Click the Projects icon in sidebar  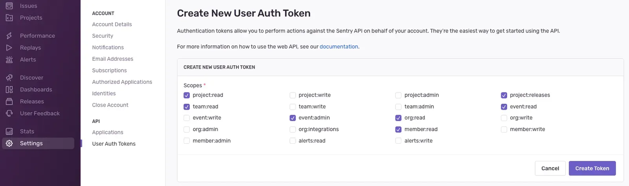point(9,18)
